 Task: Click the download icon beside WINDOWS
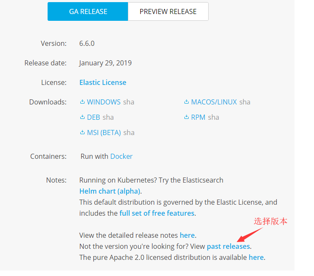click(x=82, y=101)
